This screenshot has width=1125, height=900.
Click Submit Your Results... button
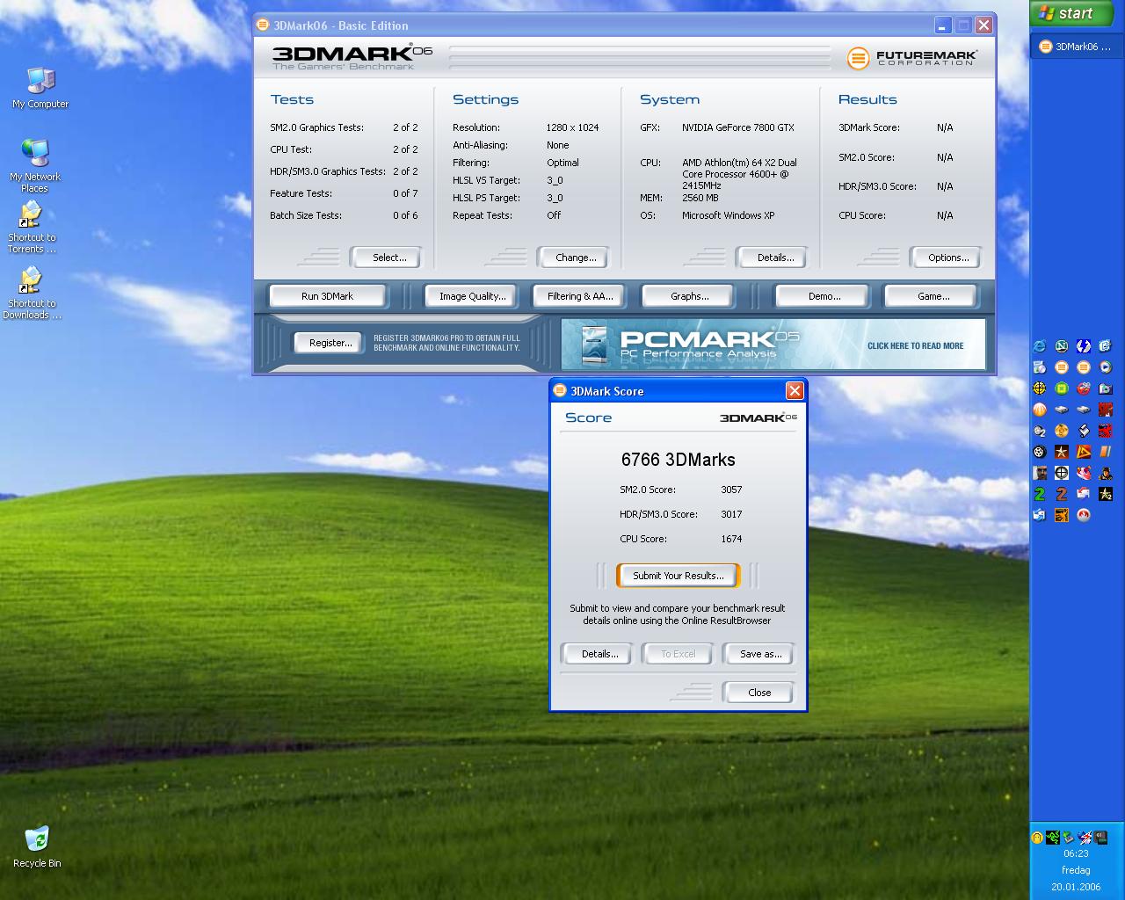pyautogui.click(x=678, y=576)
